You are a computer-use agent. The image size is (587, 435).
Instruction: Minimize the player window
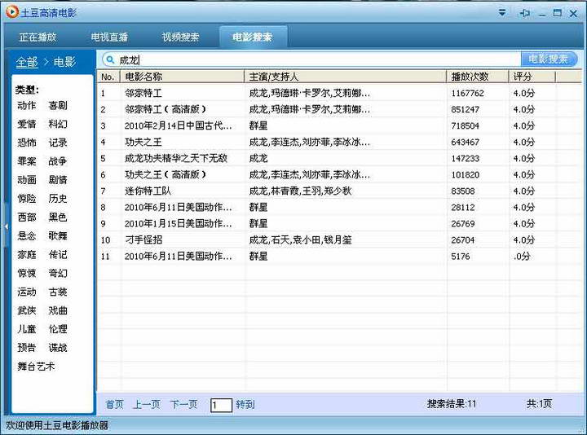[541, 12]
